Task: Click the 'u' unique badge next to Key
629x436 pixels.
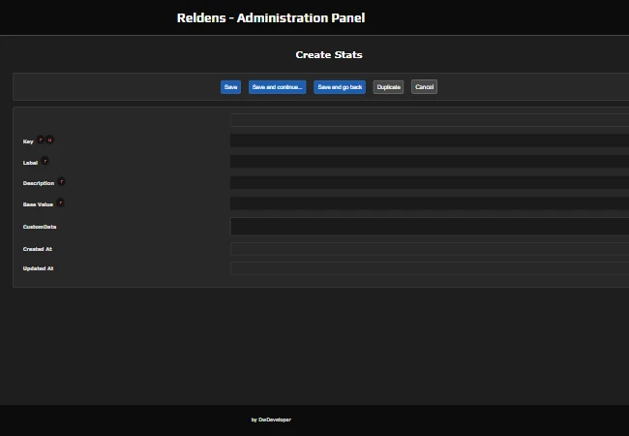Action: pyautogui.click(x=49, y=140)
